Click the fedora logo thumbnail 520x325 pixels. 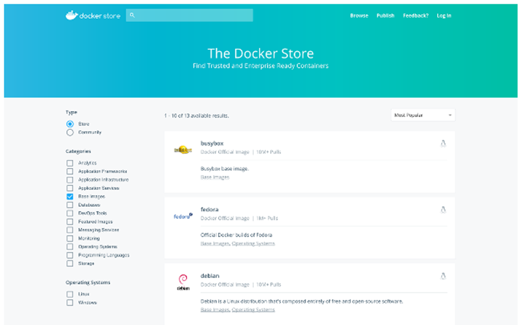click(183, 216)
